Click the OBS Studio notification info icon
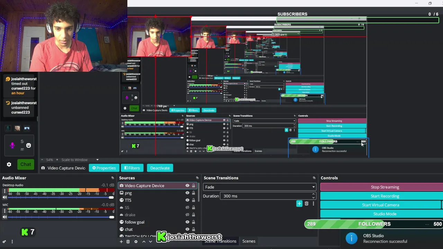 click(x=352, y=238)
